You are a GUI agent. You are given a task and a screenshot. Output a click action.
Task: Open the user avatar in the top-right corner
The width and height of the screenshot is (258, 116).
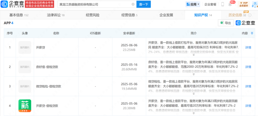[254, 4]
